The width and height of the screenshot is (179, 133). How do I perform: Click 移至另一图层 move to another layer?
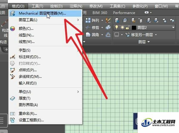139,35
